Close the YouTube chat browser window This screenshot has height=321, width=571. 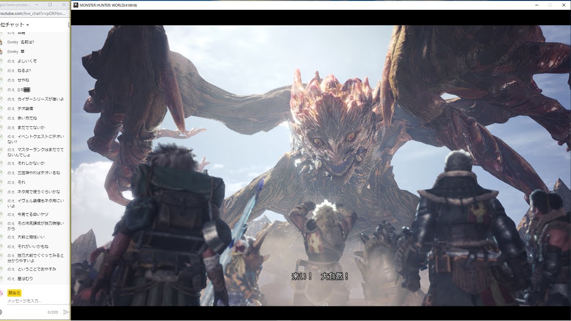(64, 4)
